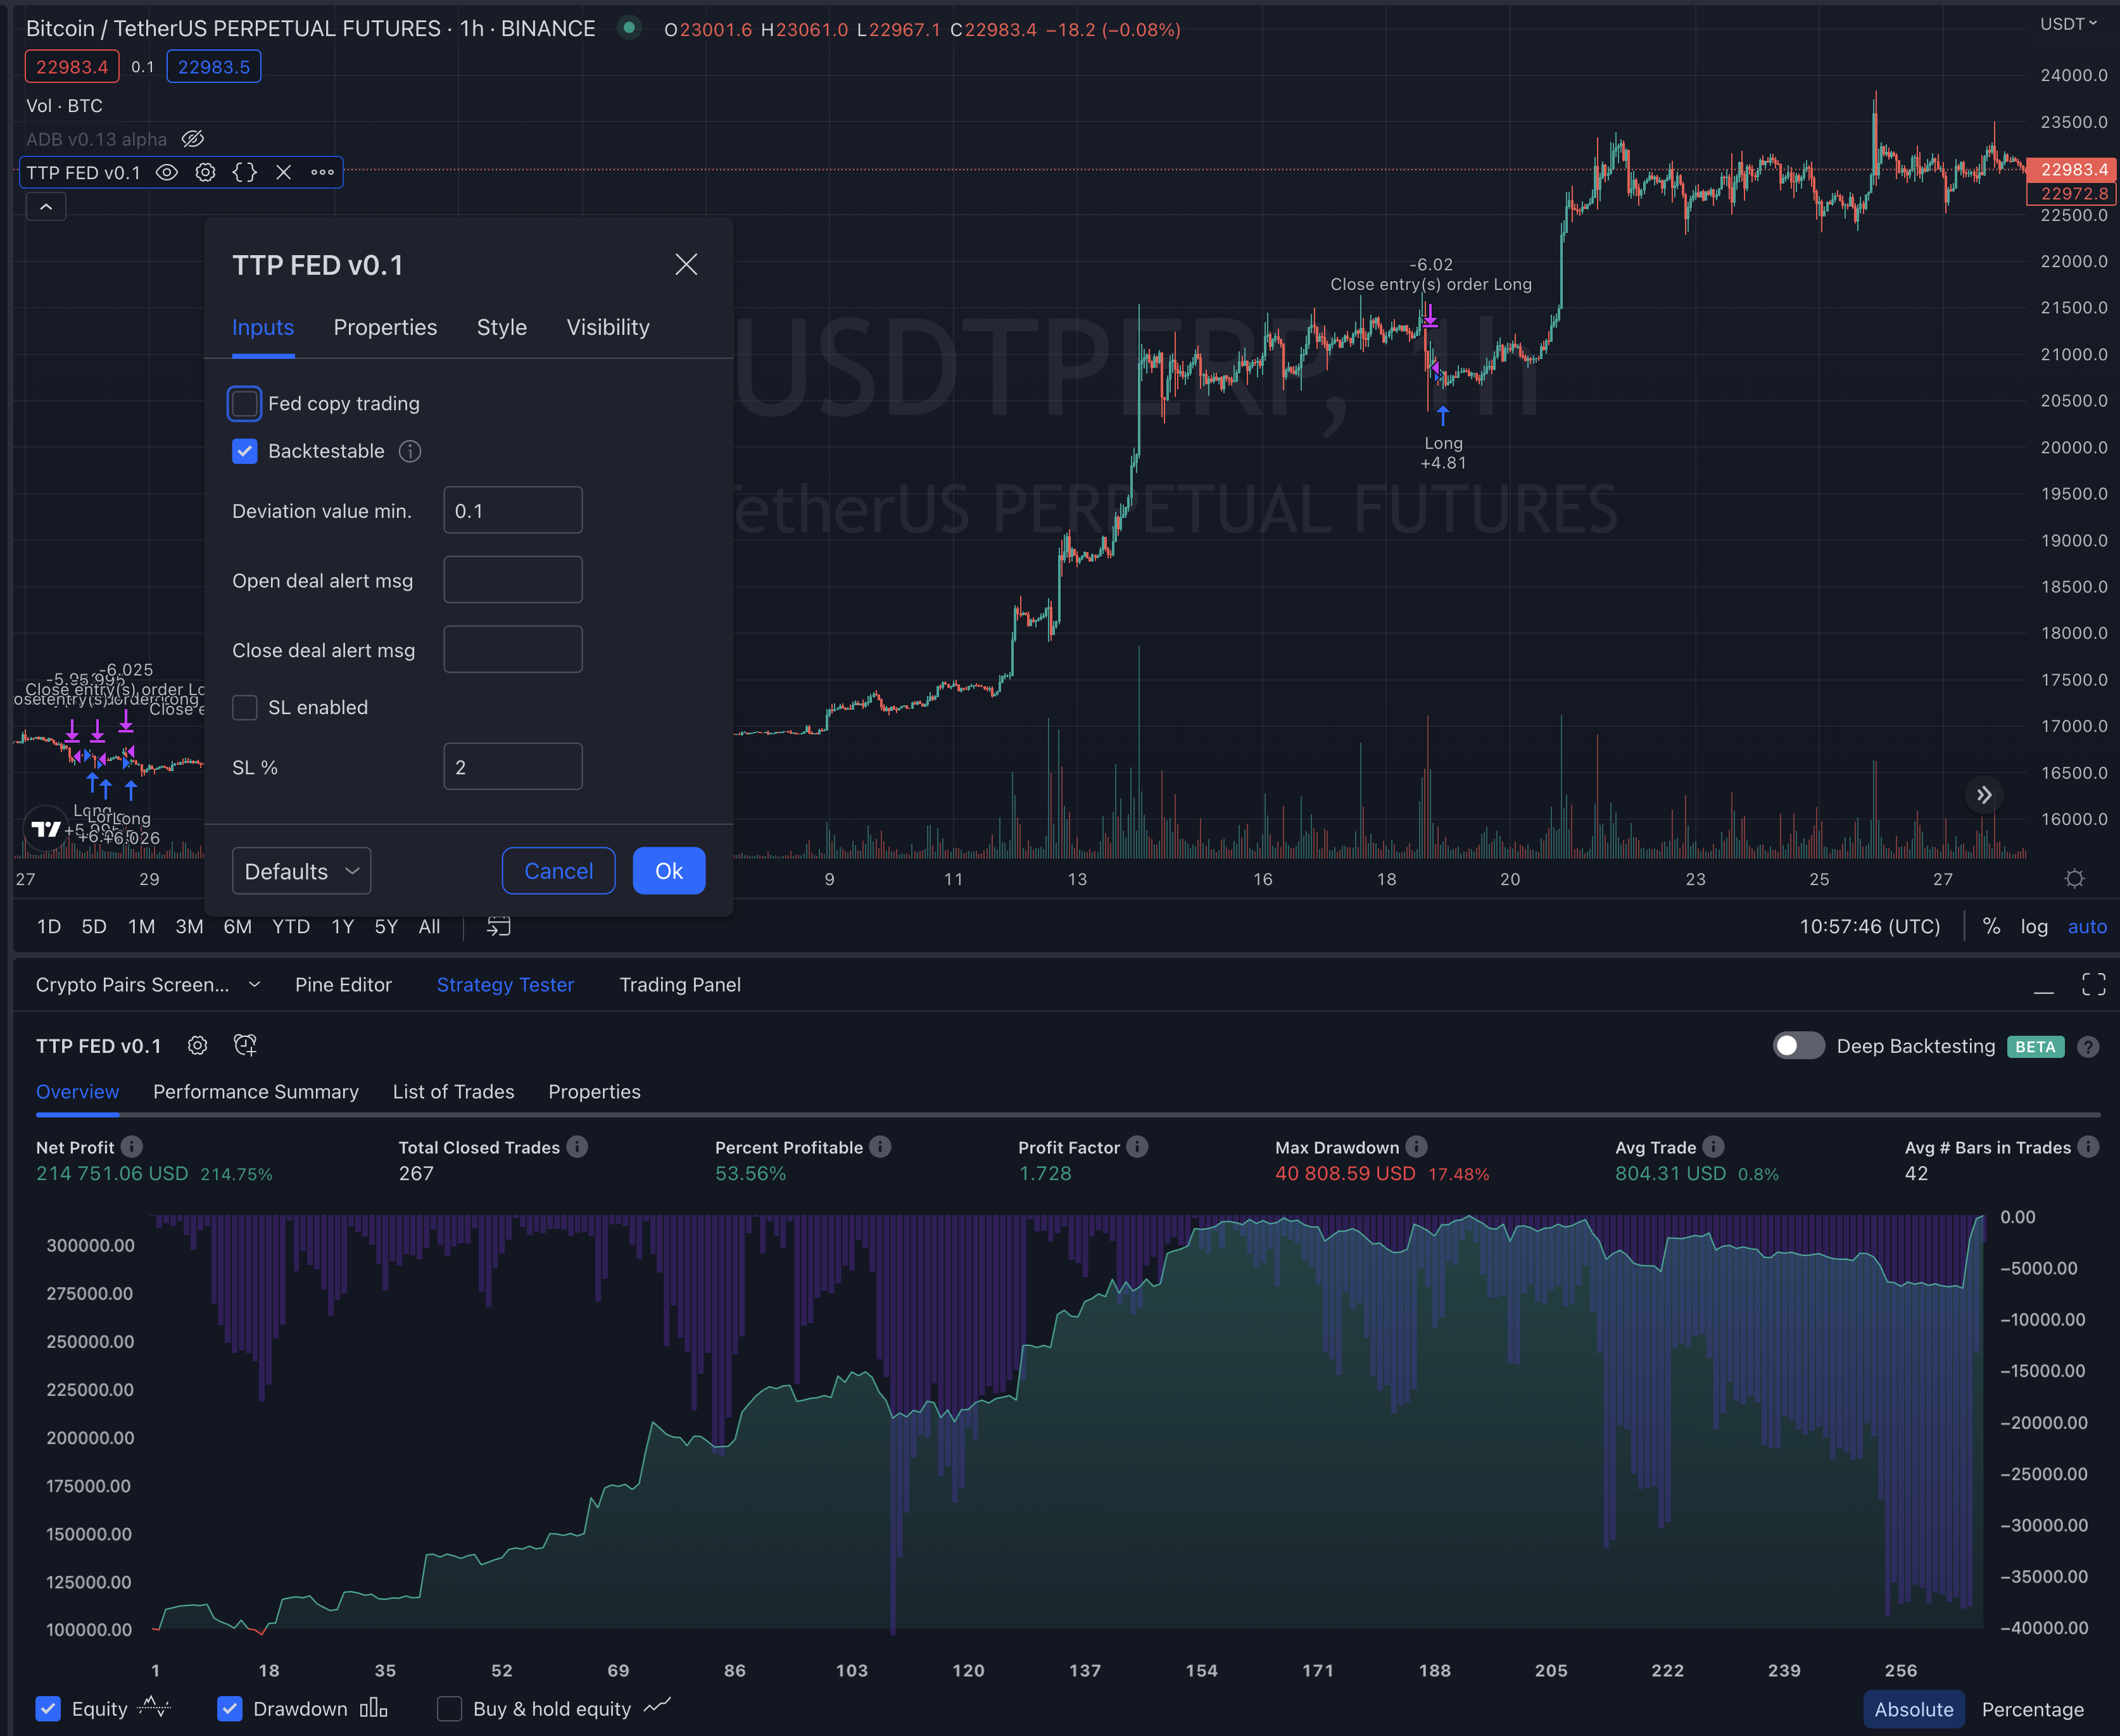
Task: Switch equity chart to Percentage
Action: [2033, 1710]
